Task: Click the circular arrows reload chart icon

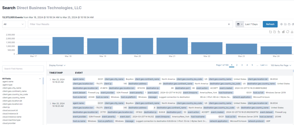Action: [x=288, y=32]
